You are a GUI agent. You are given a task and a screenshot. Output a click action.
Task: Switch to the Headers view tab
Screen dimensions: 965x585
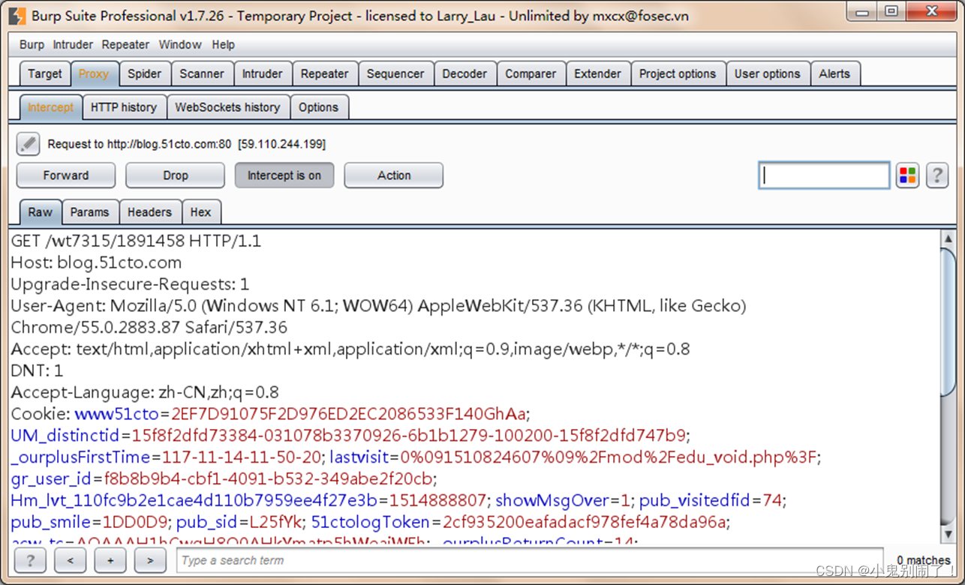tap(149, 212)
